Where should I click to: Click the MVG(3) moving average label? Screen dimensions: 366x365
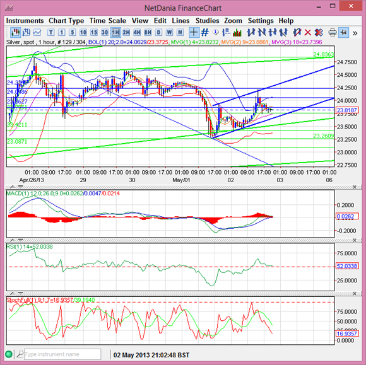pos(297,42)
